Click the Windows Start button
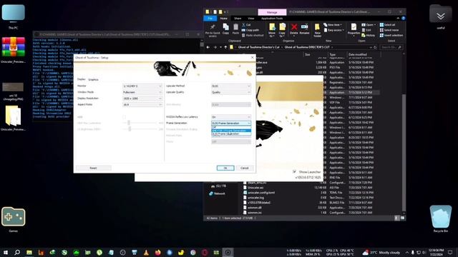This screenshot has width=458, height=257. tap(6, 252)
